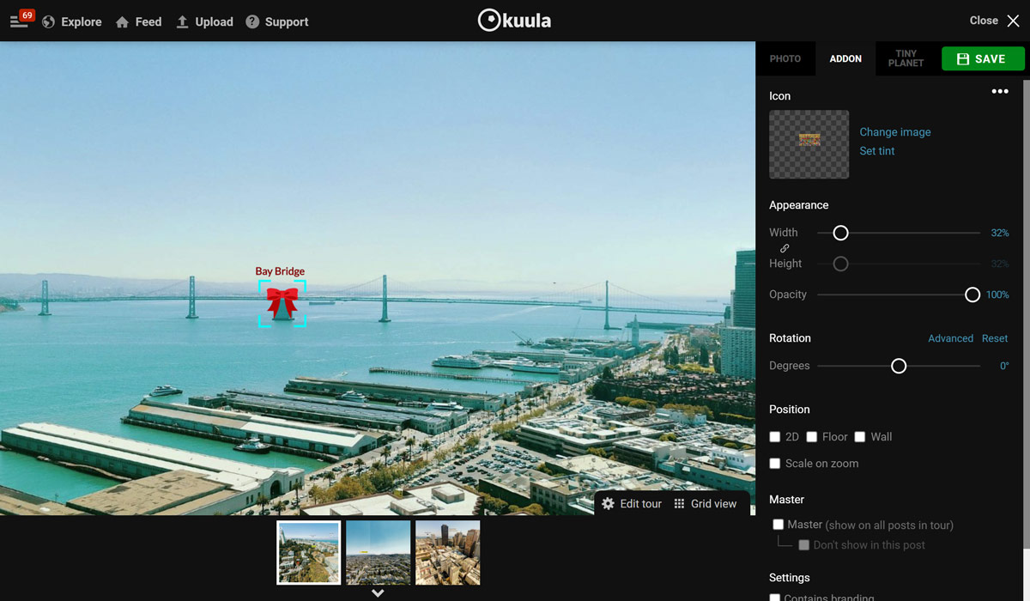Viewport: 1030px width, 601px height.
Task: Click the Width slider handle
Action: pos(841,233)
